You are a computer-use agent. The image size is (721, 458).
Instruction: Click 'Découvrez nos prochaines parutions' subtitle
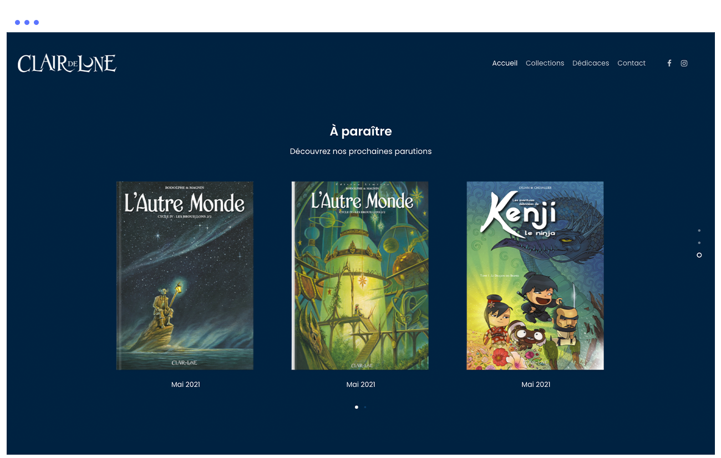(x=360, y=151)
